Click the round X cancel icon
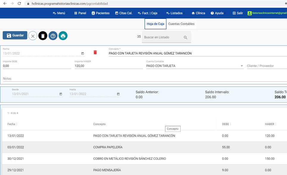This screenshot has height=175, width=287. pos(33,36)
